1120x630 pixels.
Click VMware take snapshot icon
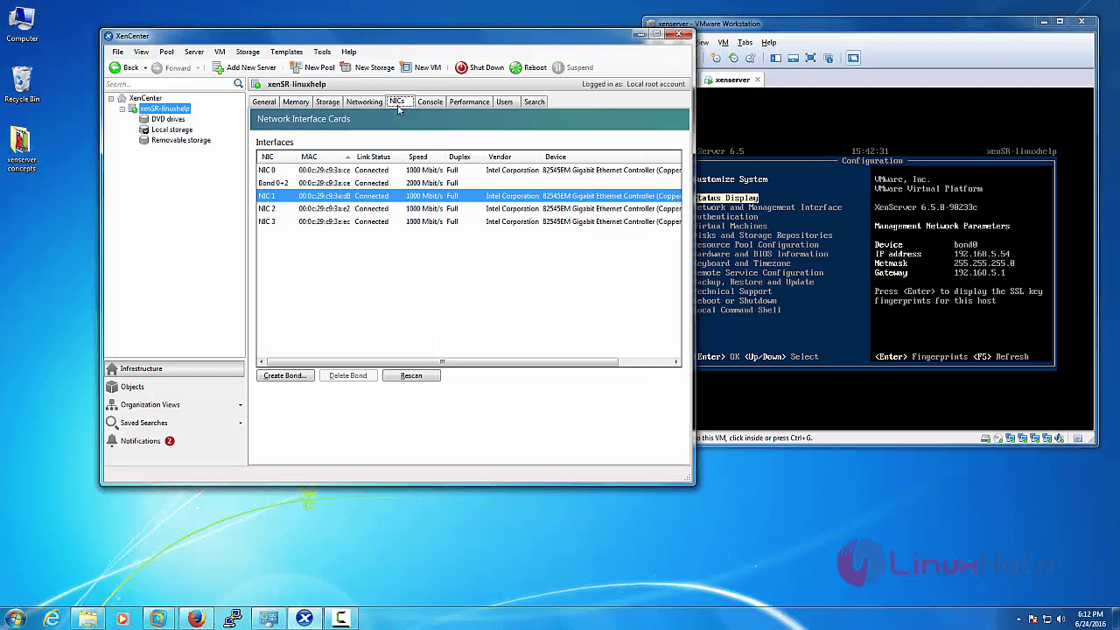pyautogui.click(x=716, y=58)
